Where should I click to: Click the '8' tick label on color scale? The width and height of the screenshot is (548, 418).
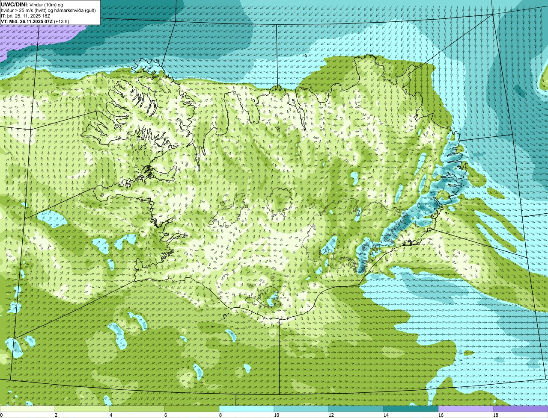pos(220,415)
